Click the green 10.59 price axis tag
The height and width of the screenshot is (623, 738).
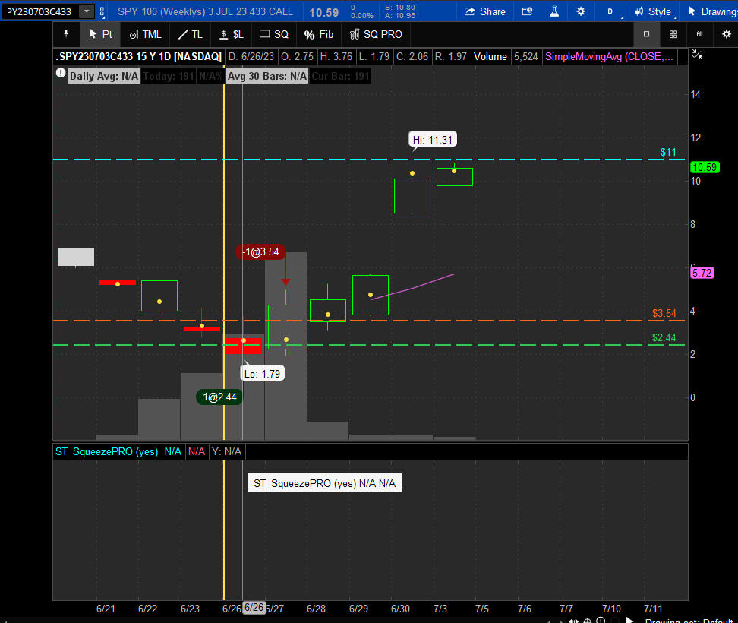coord(705,167)
